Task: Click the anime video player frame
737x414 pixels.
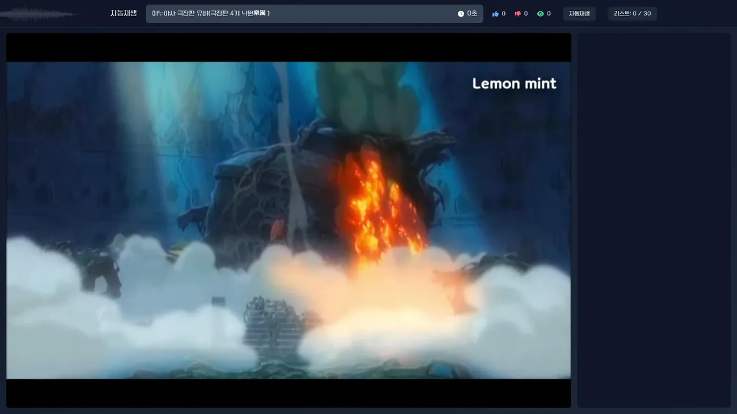Action: tap(288, 220)
